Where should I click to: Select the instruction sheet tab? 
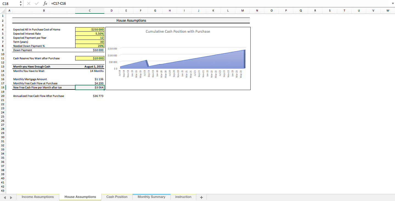[183, 197]
